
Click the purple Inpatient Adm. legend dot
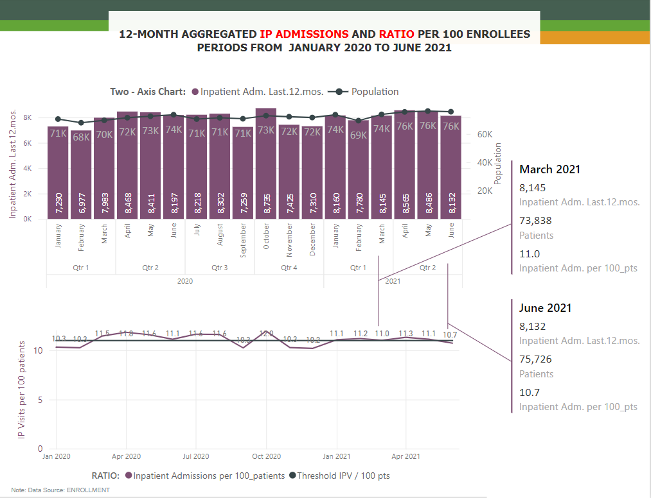pos(195,92)
